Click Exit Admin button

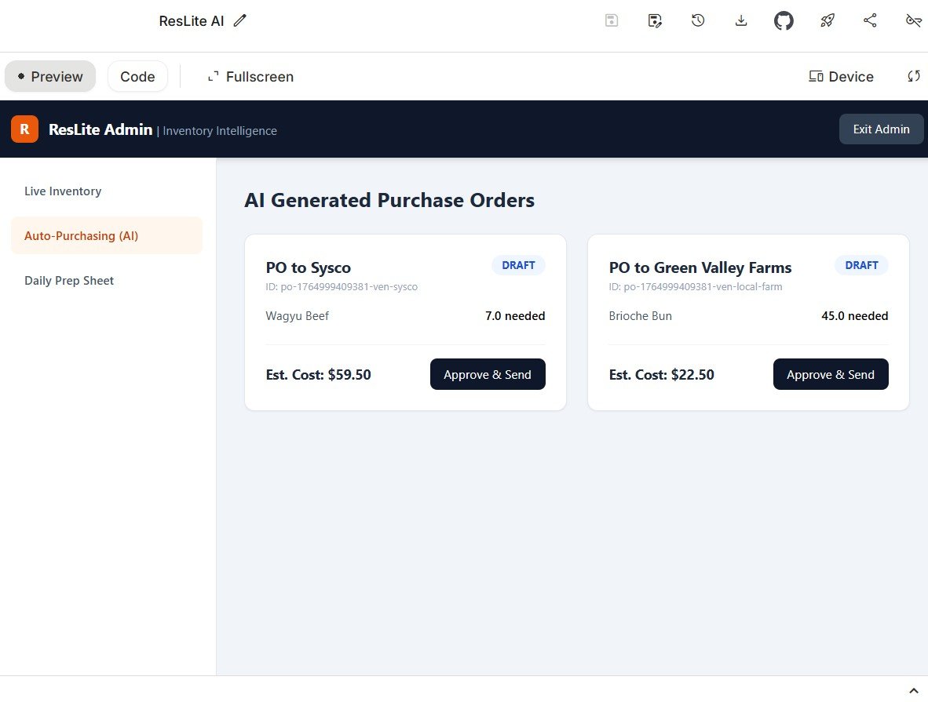click(x=881, y=129)
